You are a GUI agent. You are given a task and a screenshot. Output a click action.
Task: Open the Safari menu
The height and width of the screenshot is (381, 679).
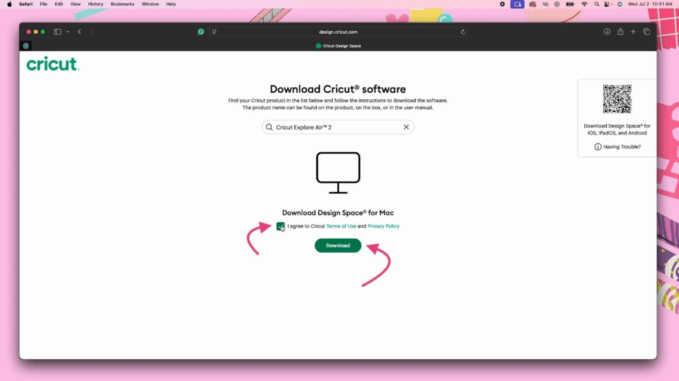click(x=26, y=5)
